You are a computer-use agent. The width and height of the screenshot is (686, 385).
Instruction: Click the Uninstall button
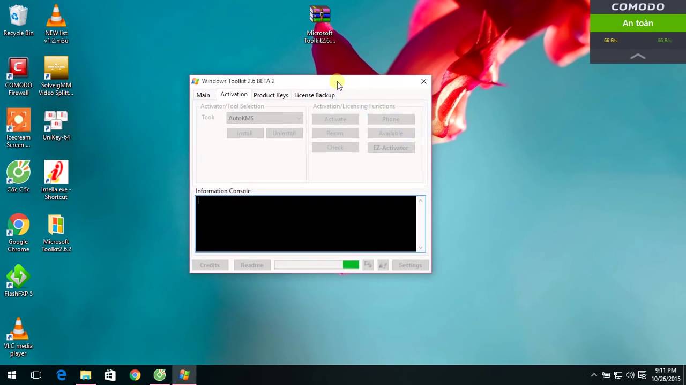284,133
